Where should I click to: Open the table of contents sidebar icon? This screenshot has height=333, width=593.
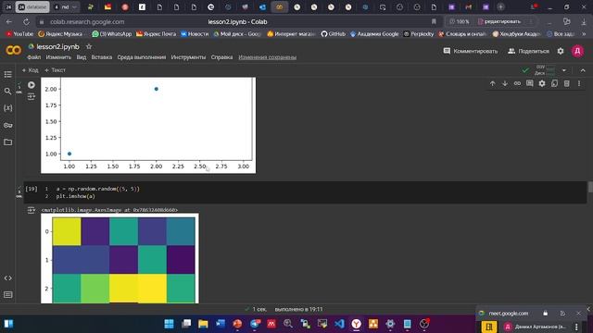[x=8, y=74]
